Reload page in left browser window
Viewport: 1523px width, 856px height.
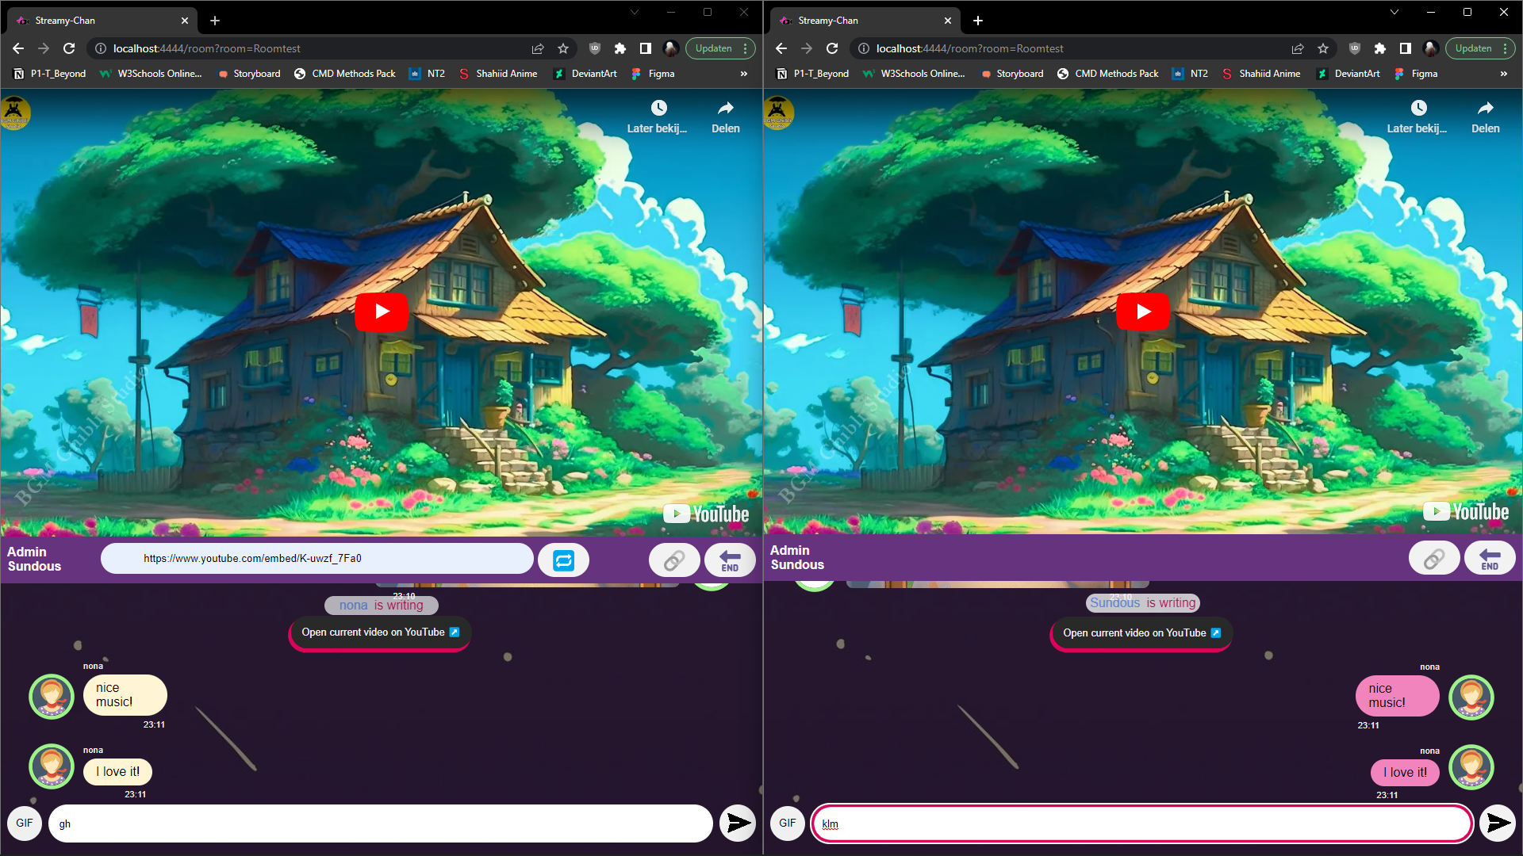(69, 48)
